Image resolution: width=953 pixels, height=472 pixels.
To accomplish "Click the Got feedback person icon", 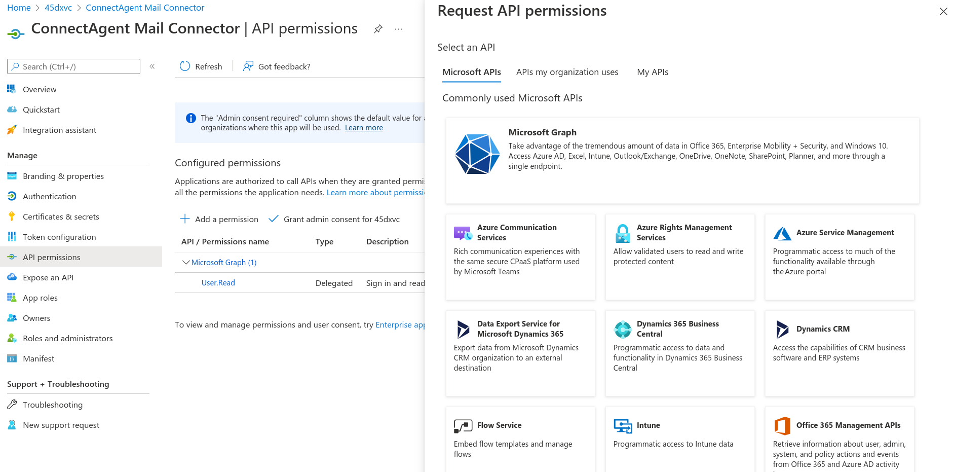I will click(248, 66).
